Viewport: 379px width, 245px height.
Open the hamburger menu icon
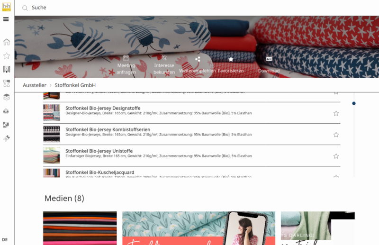point(6,19)
